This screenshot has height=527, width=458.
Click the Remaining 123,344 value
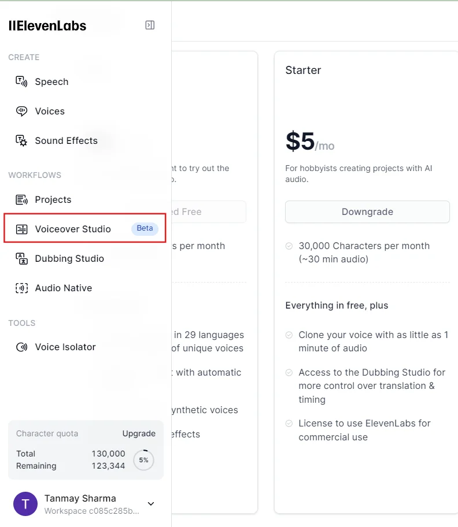point(108,466)
